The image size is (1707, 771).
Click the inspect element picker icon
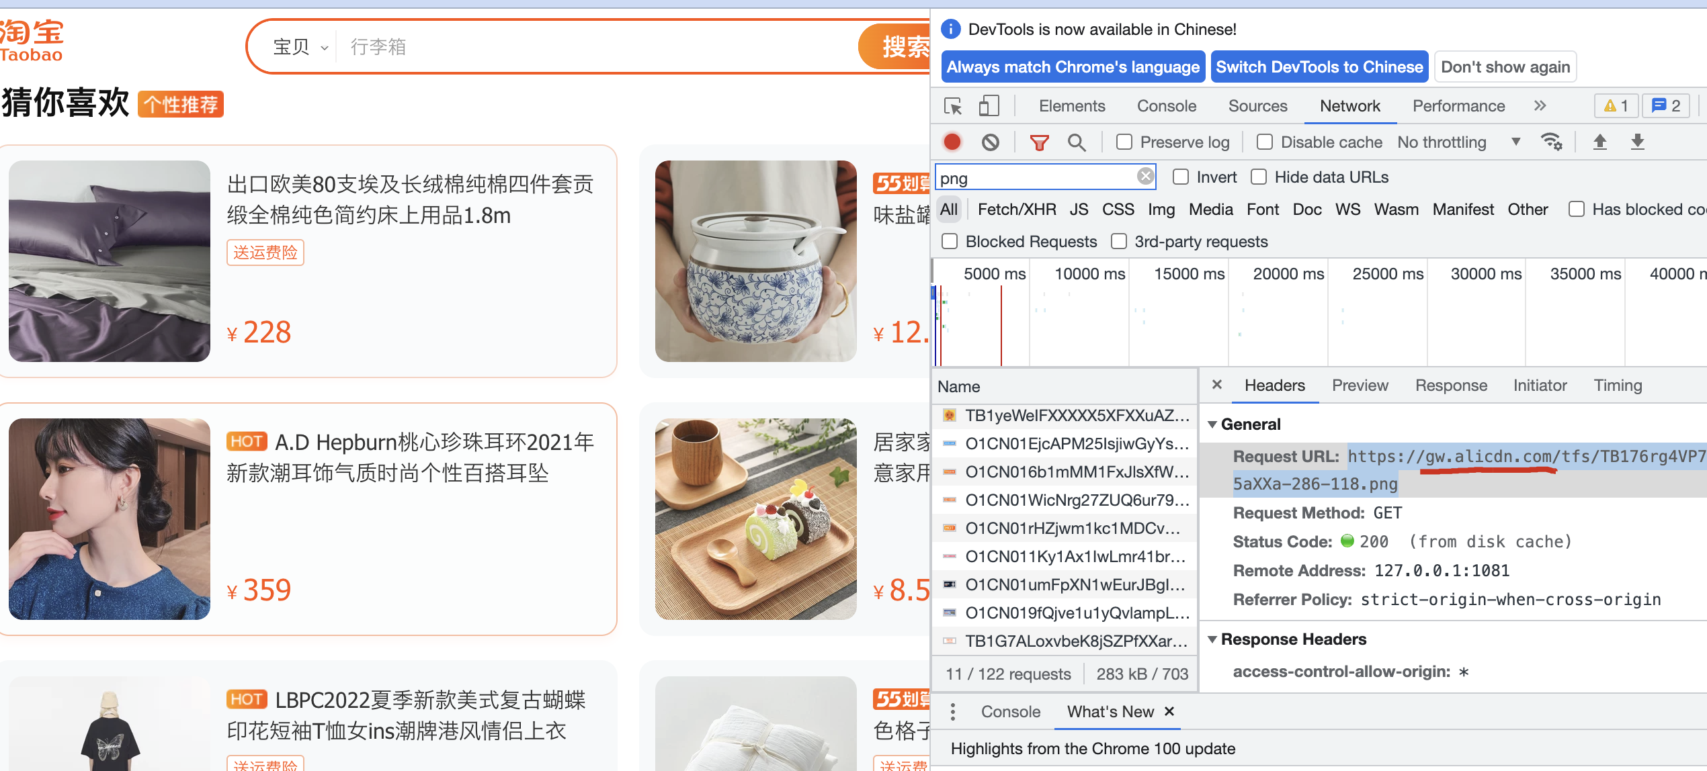tap(952, 106)
